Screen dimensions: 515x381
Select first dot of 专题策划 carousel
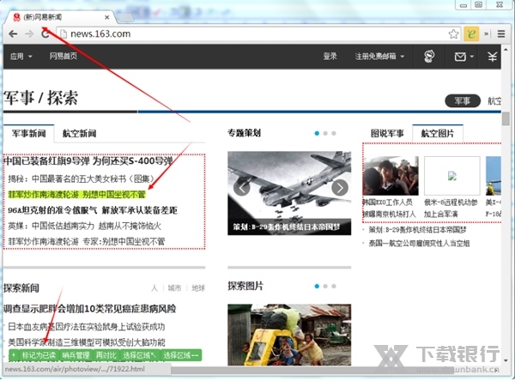[317, 133]
